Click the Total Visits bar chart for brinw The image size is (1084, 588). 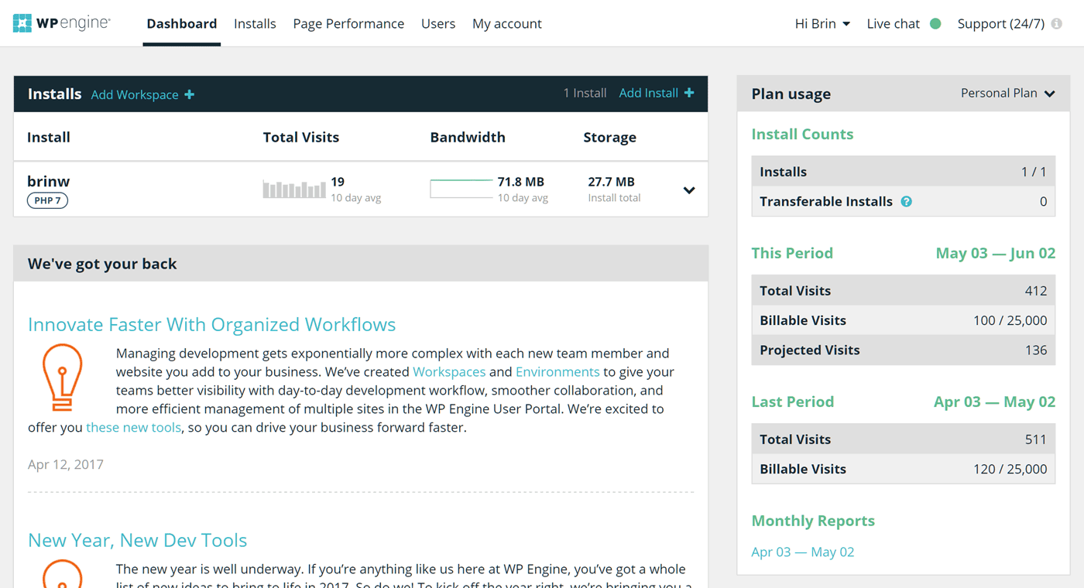coord(294,189)
